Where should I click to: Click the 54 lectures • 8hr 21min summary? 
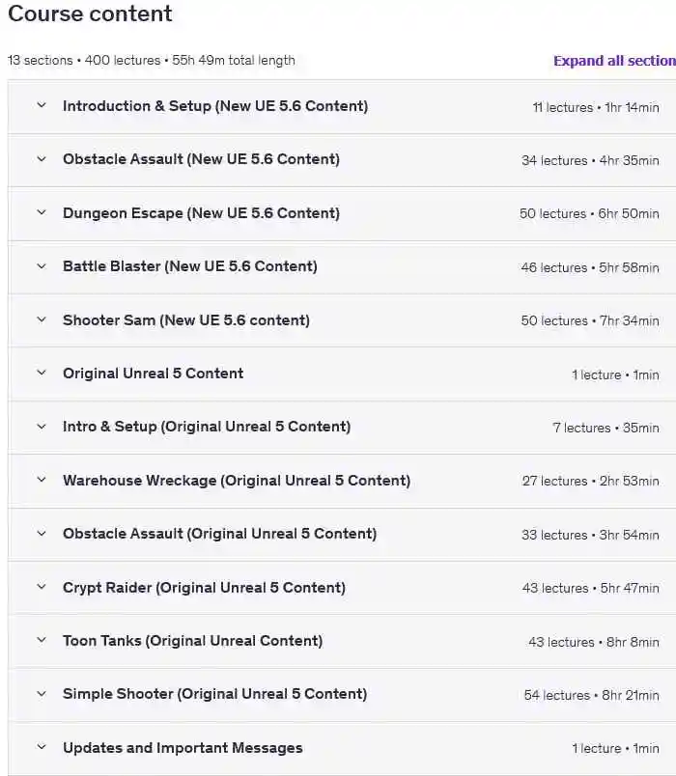pos(591,695)
